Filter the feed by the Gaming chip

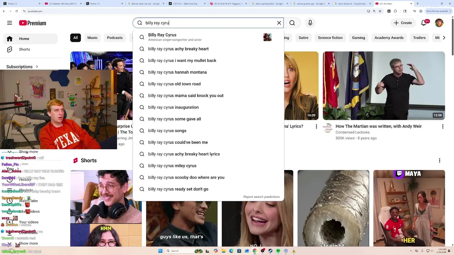coord(358,38)
